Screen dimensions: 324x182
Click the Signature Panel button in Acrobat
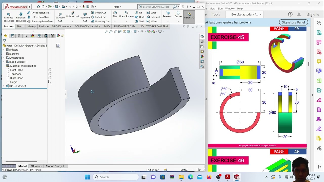pos(293,22)
